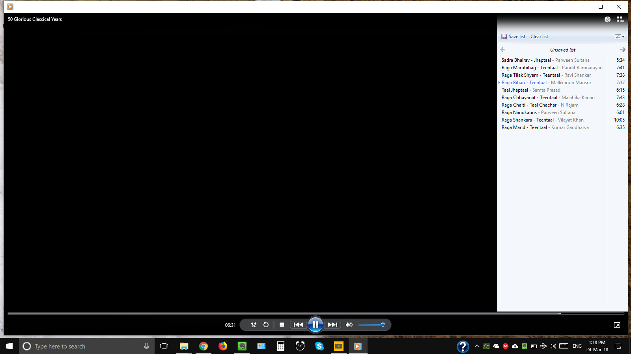Mute the player volume
Image resolution: width=631 pixels, height=354 pixels.
(x=349, y=325)
